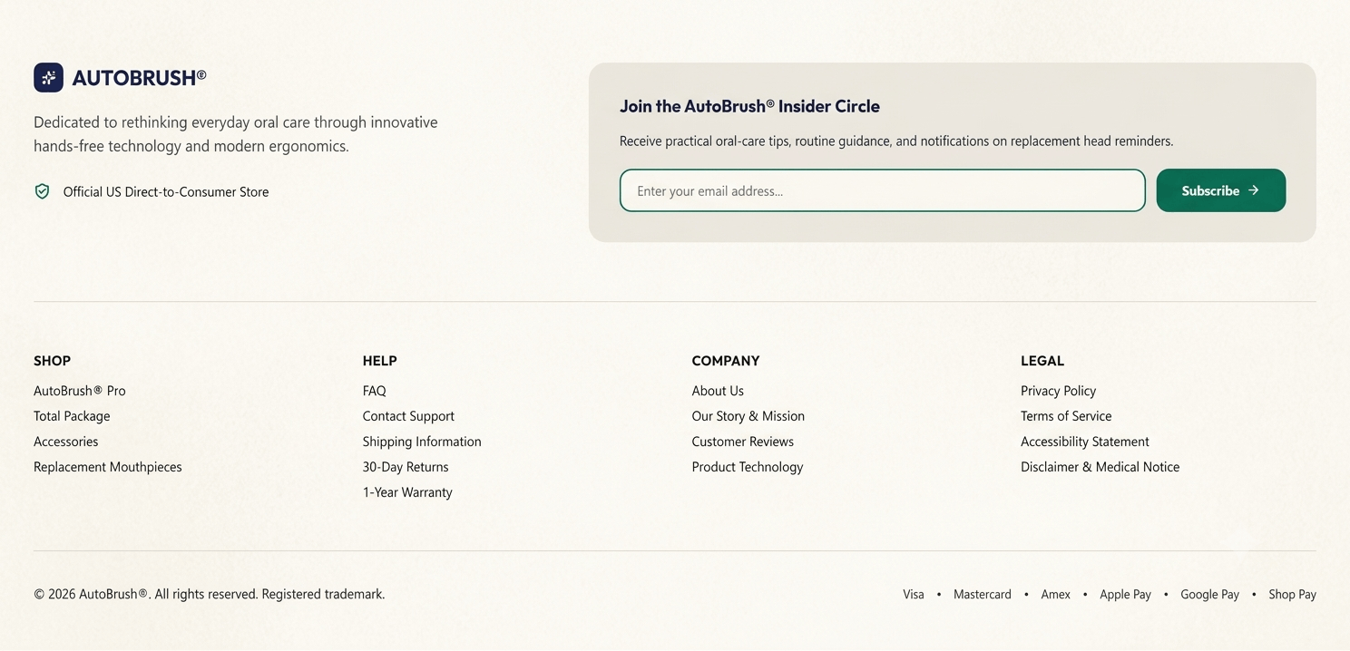Click the 2026 copyright notice text

click(210, 594)
